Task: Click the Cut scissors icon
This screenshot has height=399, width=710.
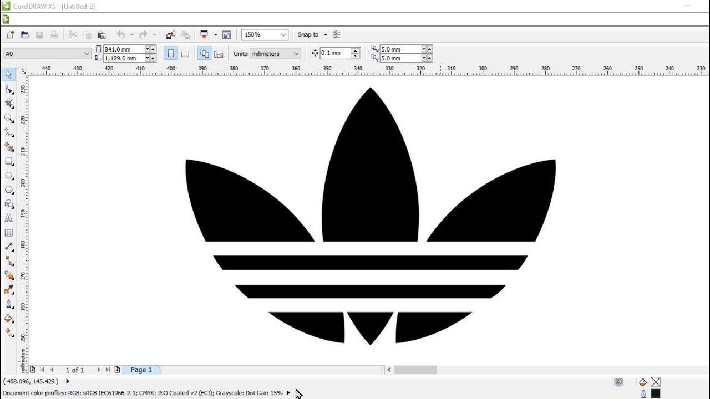Action: (x=73, y=34)
